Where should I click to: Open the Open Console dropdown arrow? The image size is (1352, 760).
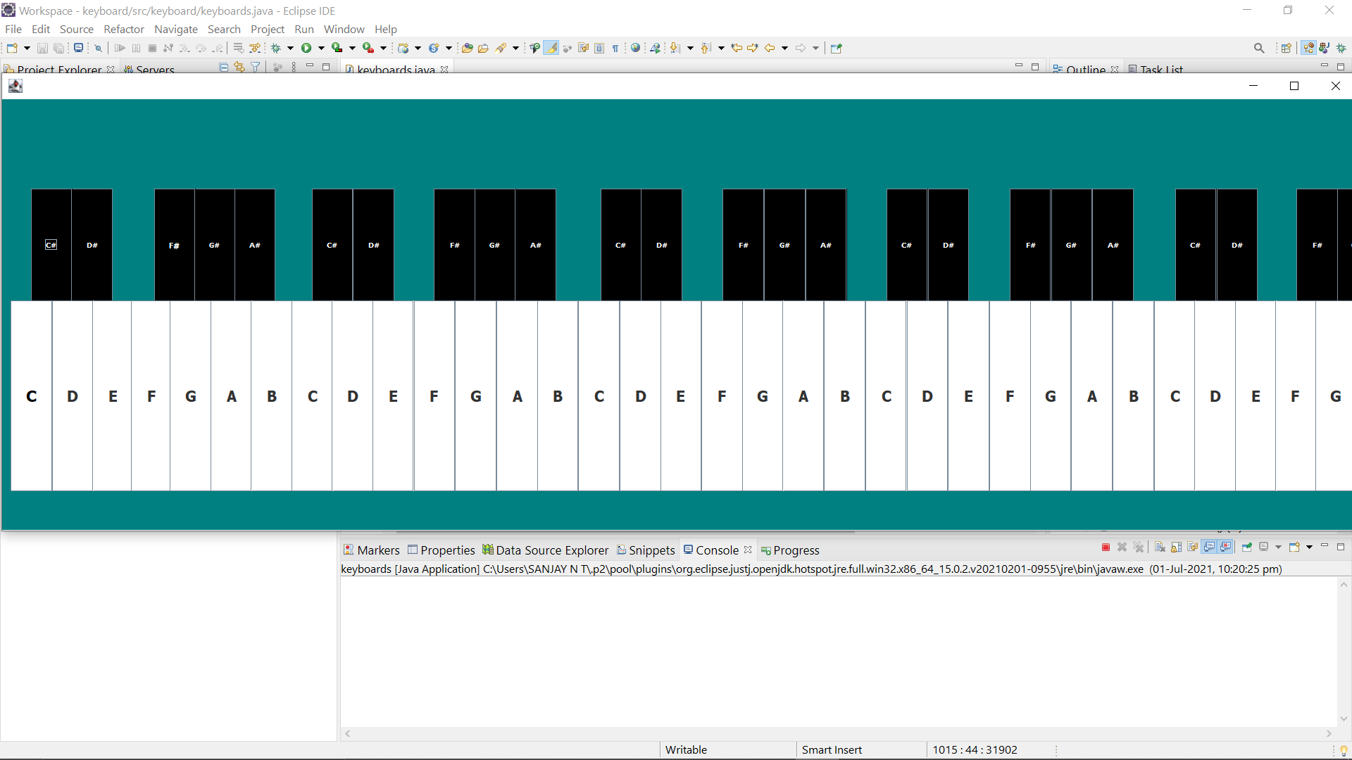click(x=1309, y=547)
